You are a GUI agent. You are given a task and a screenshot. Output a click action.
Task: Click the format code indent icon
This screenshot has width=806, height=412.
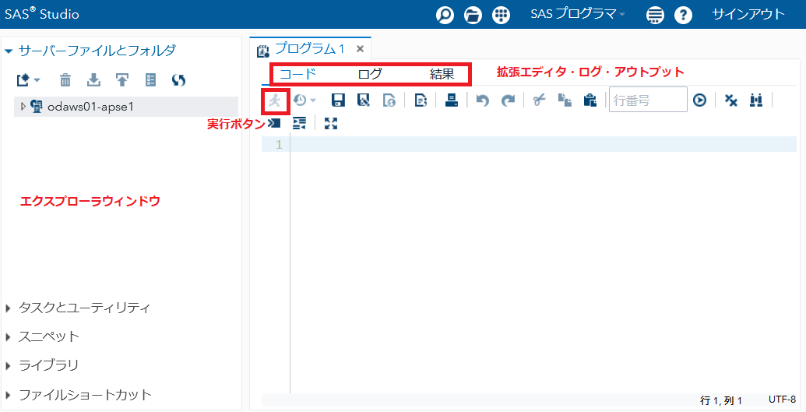pos(299,123)
